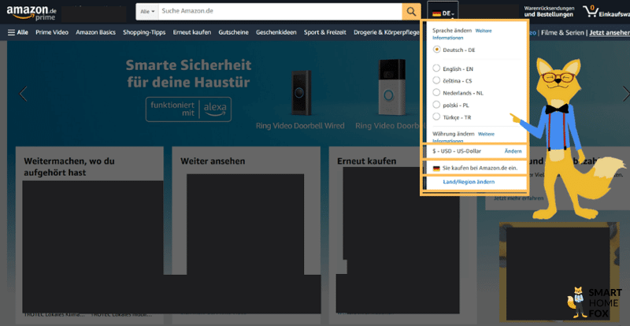Click the funktioniert mit alexa badge
Viewport: 630px width, 326px height.
point(188,109)
